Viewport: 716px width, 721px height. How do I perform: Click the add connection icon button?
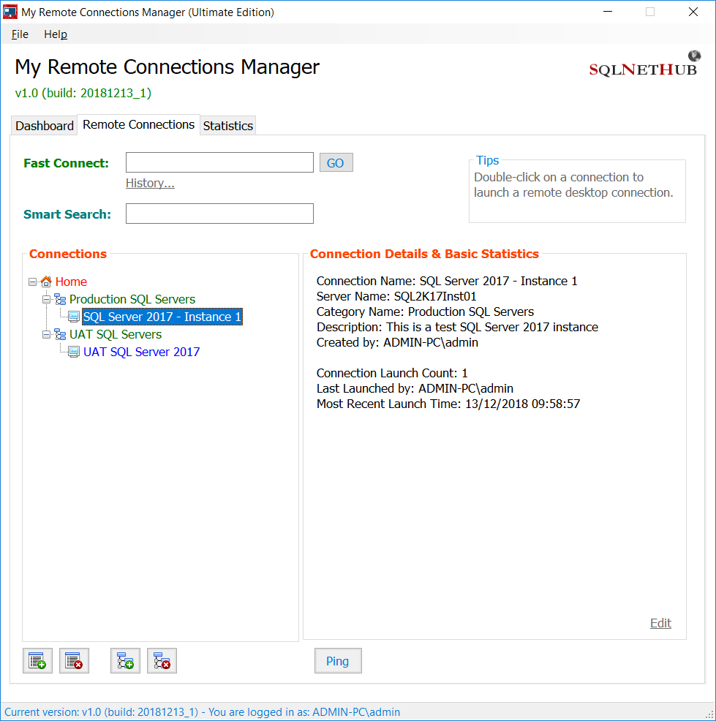[37, 661]
